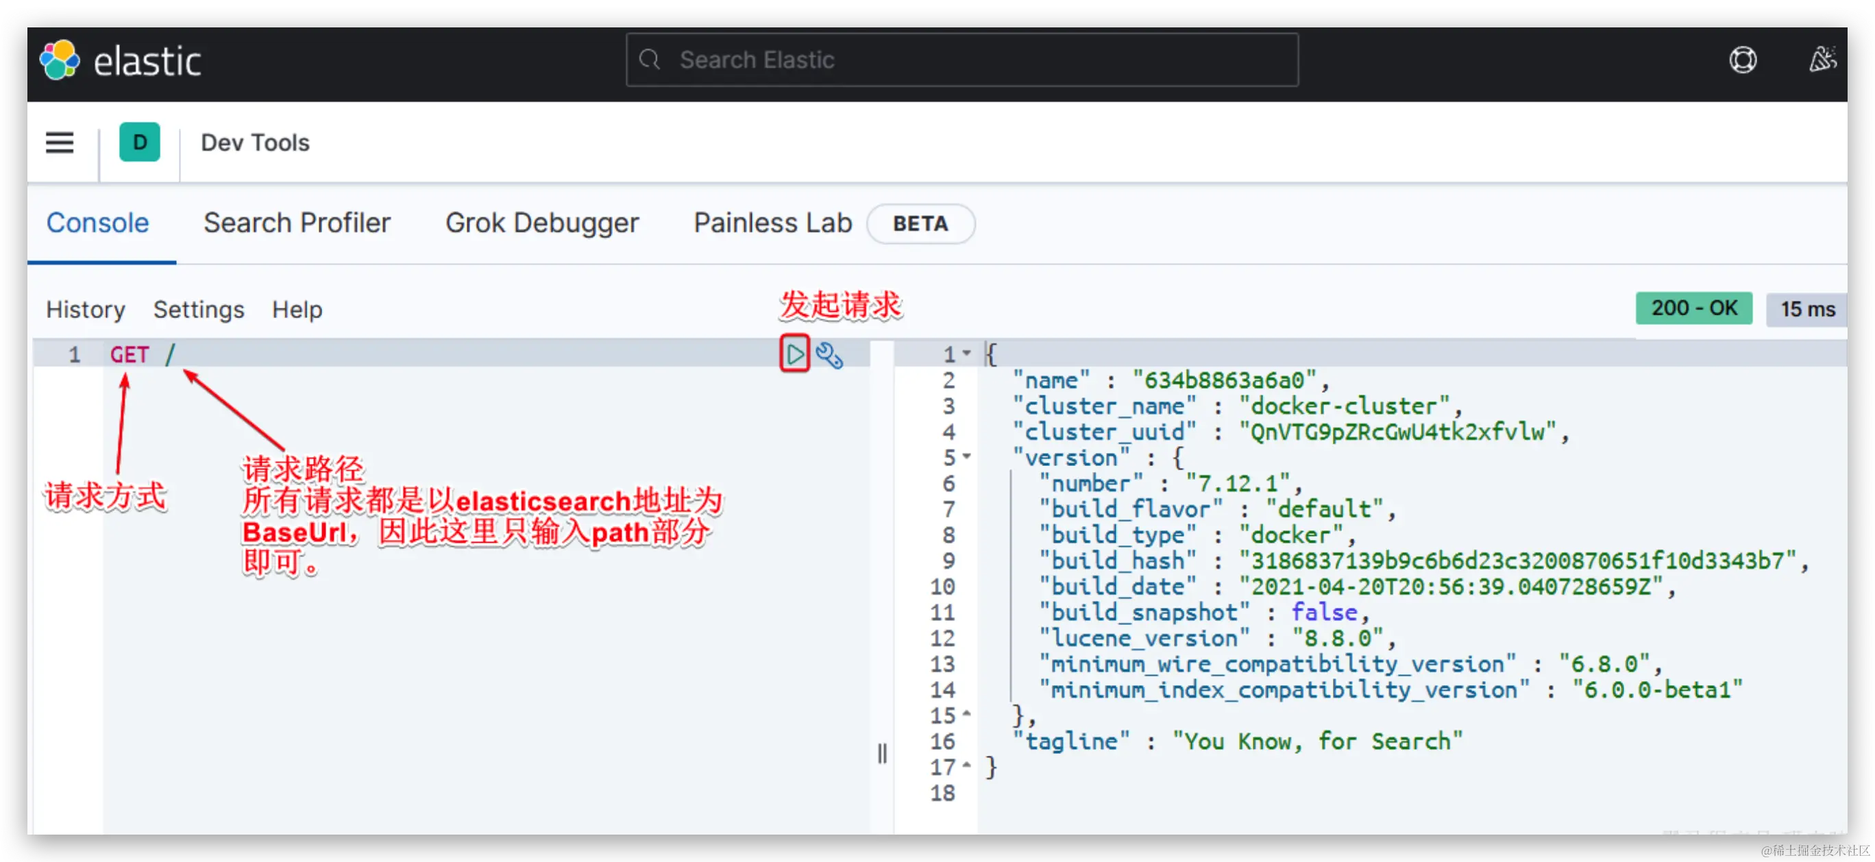The height and width of the screenshot is (862, 1875).
Task: Click the elastic logo icon
Action: [x=60, y=60]
